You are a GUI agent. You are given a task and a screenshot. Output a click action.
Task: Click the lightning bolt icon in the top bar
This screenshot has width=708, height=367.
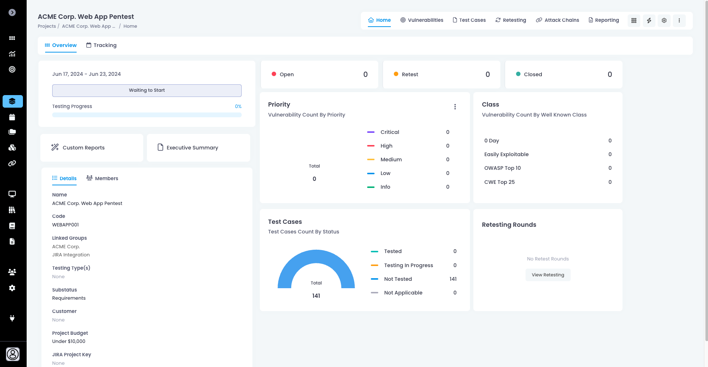649,21
